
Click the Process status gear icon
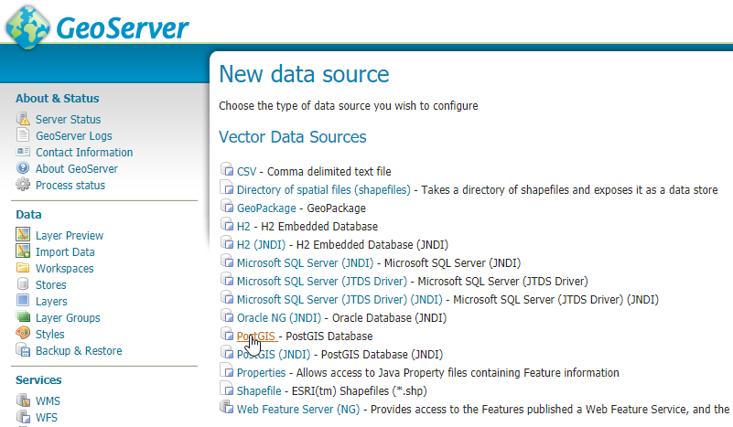[x=23, y=185]
